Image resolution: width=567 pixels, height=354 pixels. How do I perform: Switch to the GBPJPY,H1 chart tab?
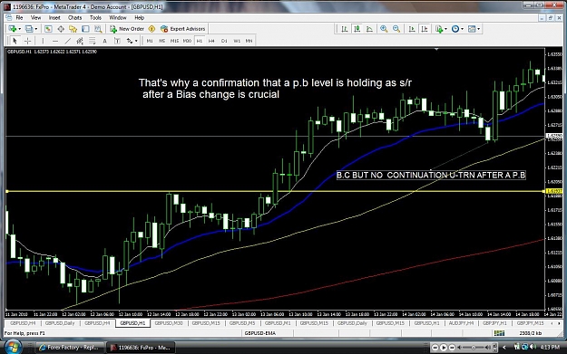494,323
